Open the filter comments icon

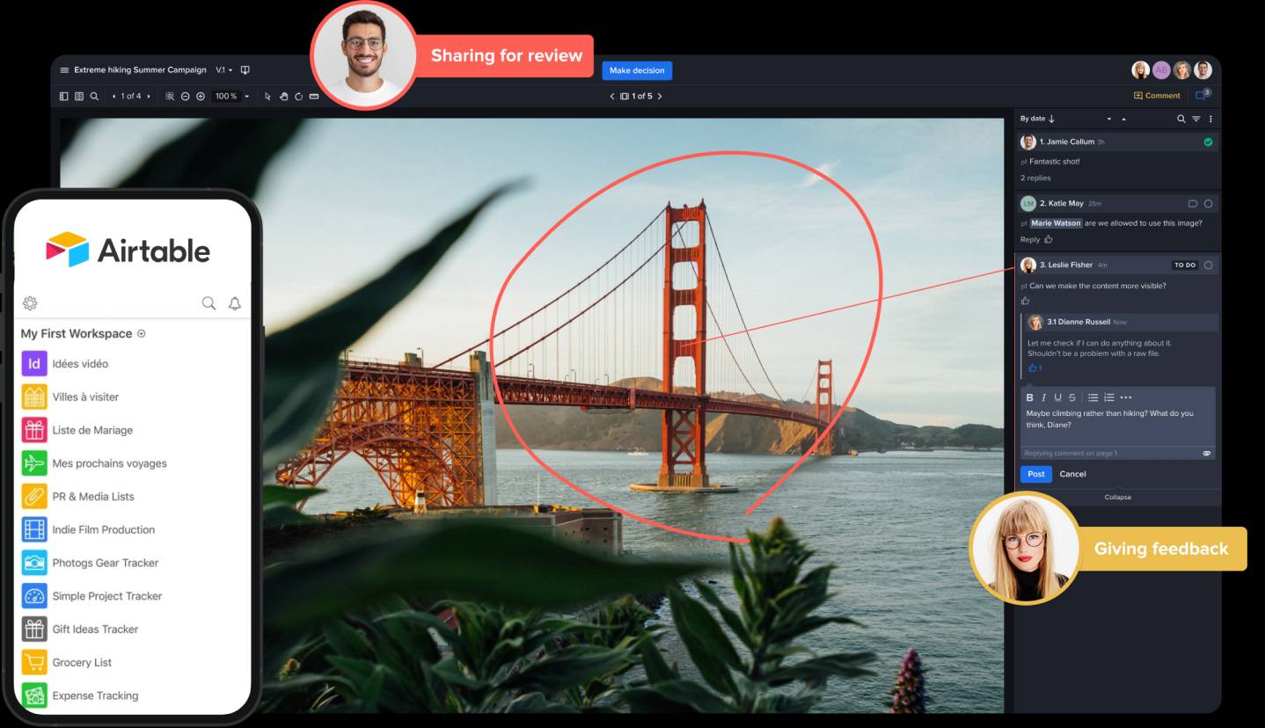[x=1196, y=119]
